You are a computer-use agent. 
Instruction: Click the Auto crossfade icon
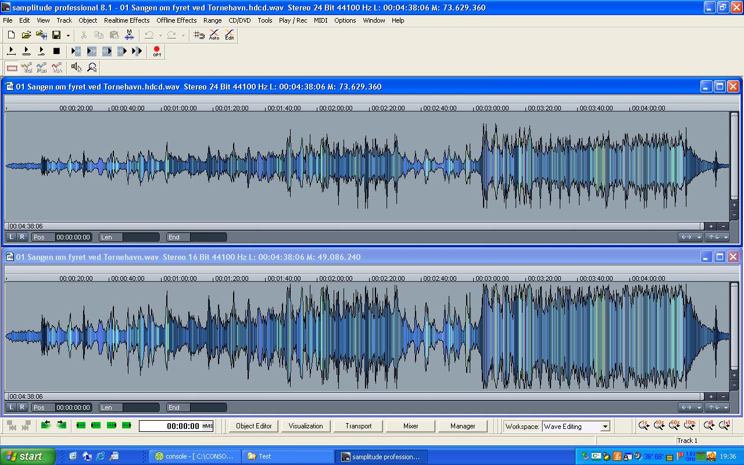coord(214,35)
